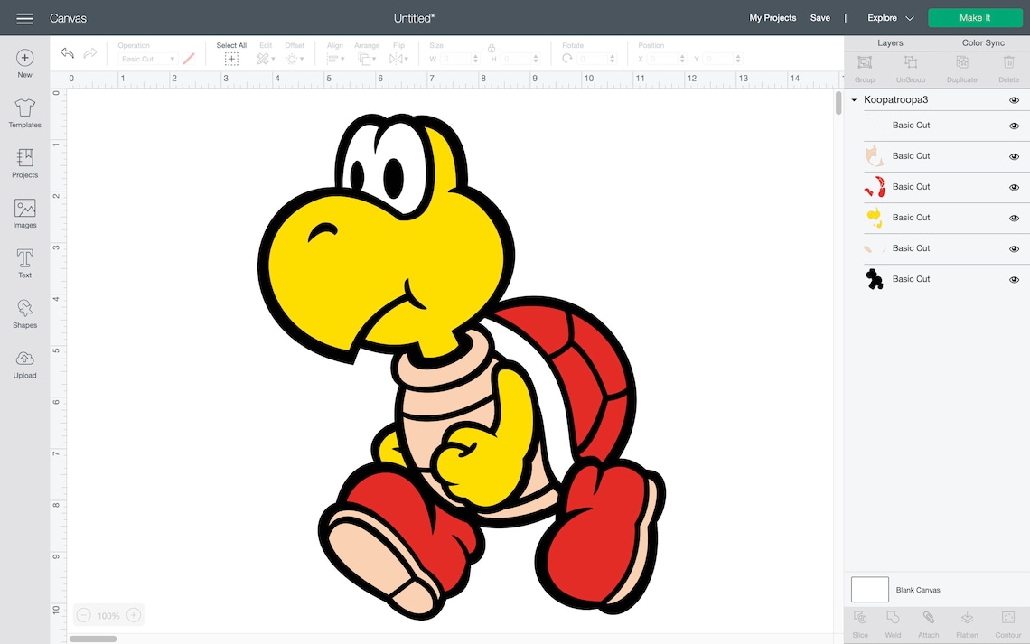The height and width of the screenshot is (644, 1030).
Task: Open the Explore dropdown menu
Action: [885, 17]
